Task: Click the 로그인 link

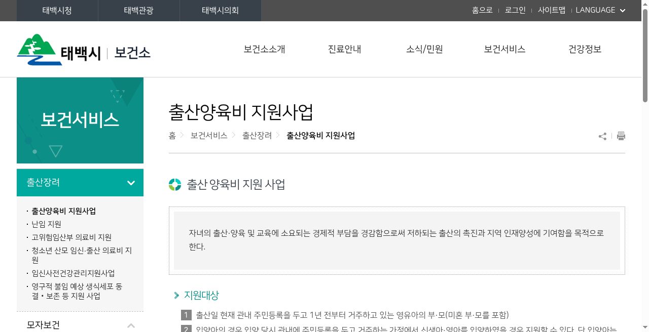Action: click(515, 10)
